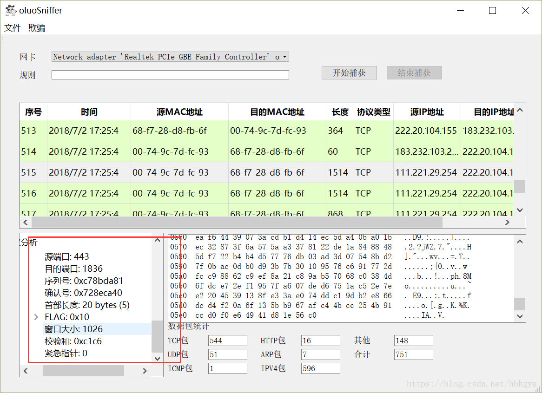The height and width of the screenshot is (393, 542).
Task: Sort by the 序号 column header
Action: point(33,112)
